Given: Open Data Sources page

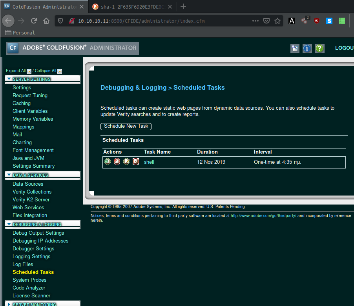Looking at the screenshot, I should pos(28,184).
